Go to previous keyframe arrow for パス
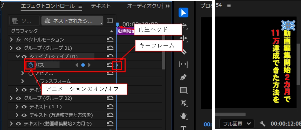301x130 pixels. tap(77, 65)
